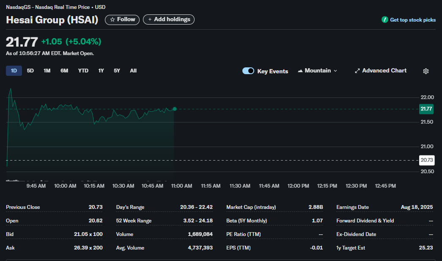
Task: Click the Earnings Date Aug 18, 2025
Action: (x=417, y=207)
